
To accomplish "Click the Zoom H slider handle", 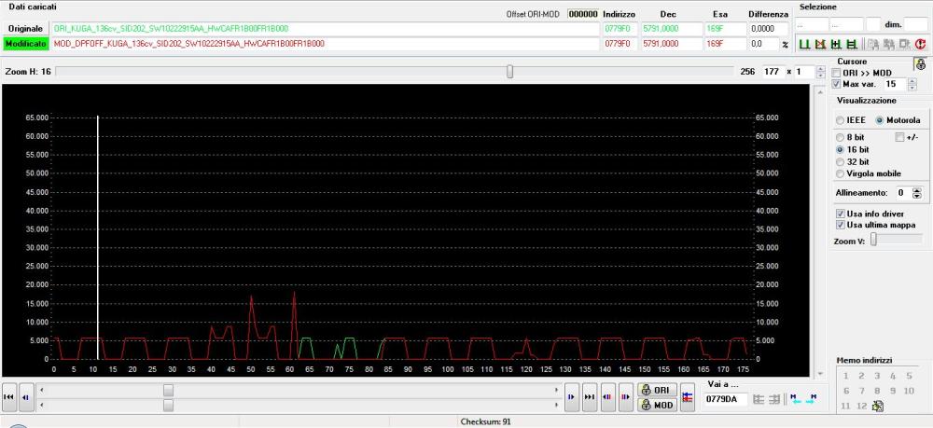I will point(509,72).
